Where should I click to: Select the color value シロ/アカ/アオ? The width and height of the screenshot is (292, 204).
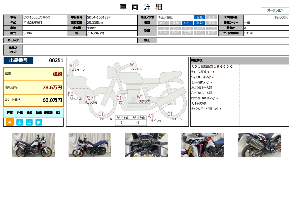[x=96, y=33]
